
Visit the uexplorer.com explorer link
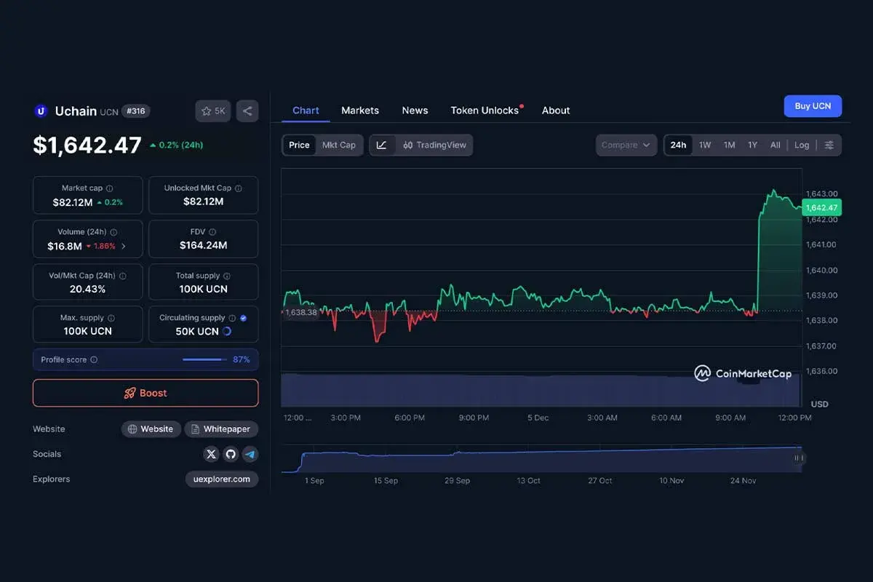pyautogui.click(x=221, y=479)
